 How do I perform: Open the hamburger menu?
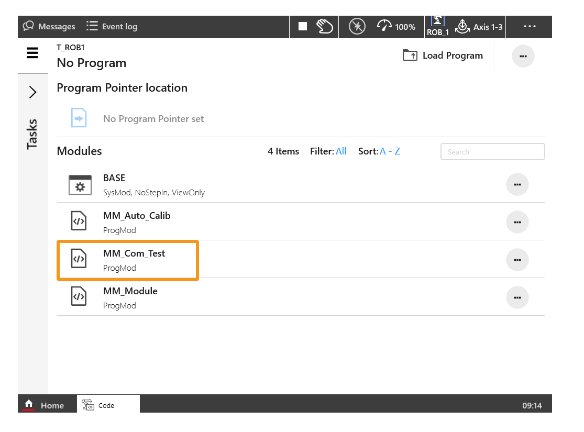32,53
